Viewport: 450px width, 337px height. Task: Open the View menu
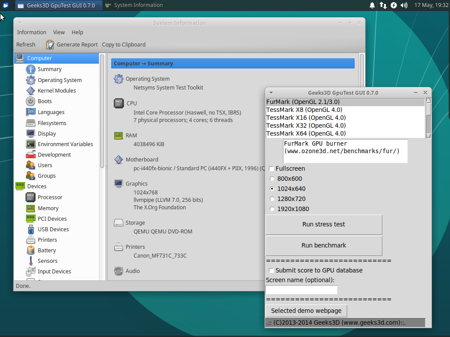point(59,32)
